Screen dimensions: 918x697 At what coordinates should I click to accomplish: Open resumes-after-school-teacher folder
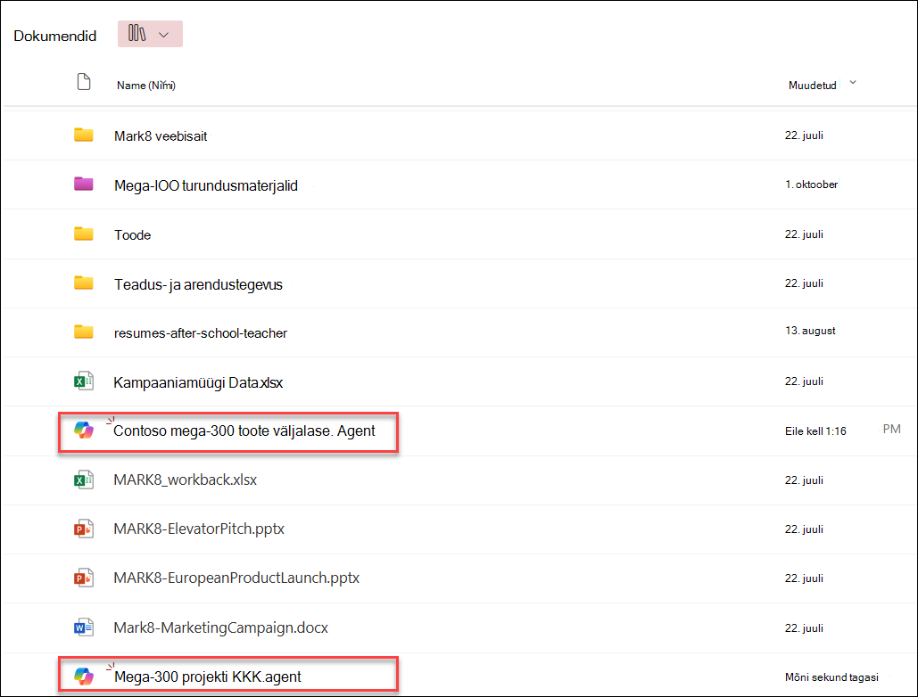click(x=200, y=333)
